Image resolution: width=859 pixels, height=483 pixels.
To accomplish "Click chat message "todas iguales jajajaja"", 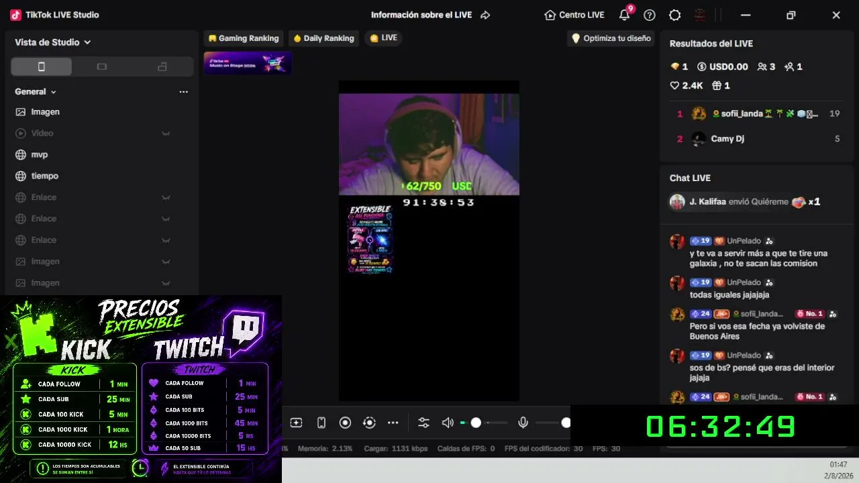I will click(x=729, y=295).
